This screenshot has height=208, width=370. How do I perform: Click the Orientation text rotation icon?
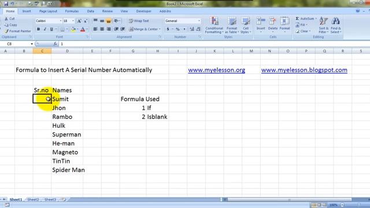(116, 21)
